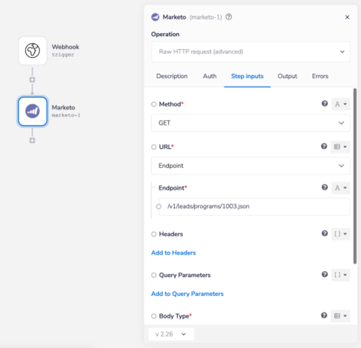This screenshot has height=348, width=361.
Task: Show help for Headers field
Action: point(325,233)
